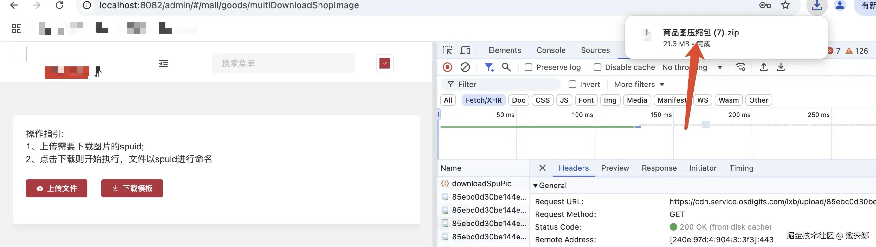
Task: Tick the Invert filter checkbox
Action: 572,84
